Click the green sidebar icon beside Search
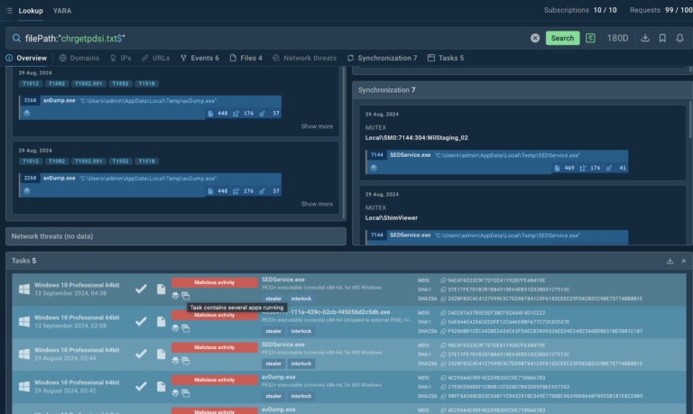Screen dimensions: 693x414 [x=590, y=38]
